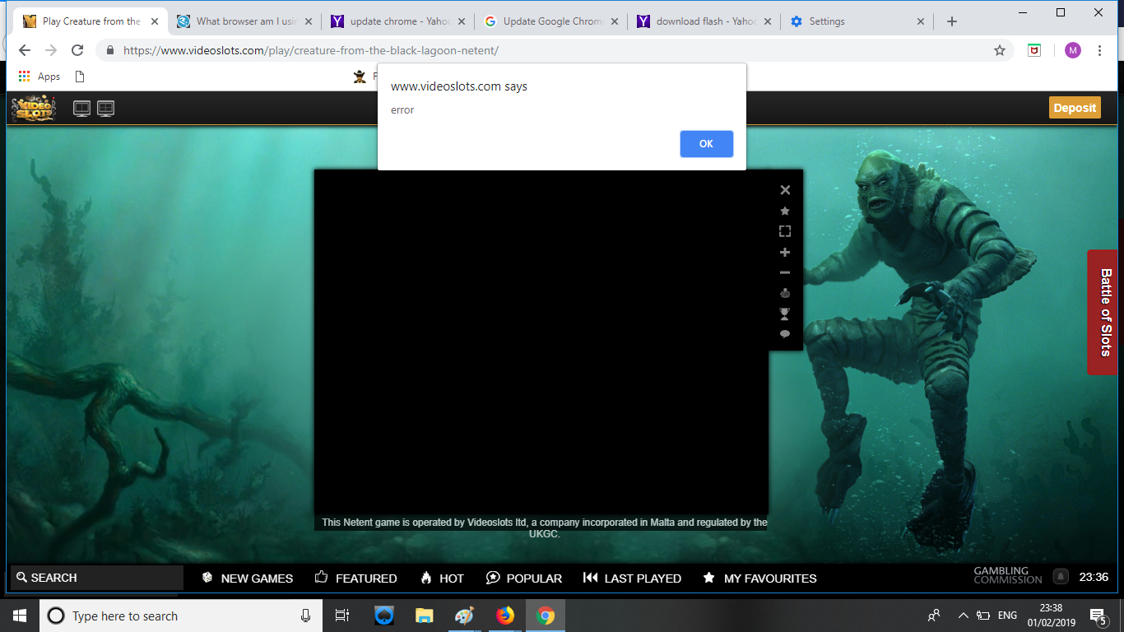1124x632 pixels.
Task: Open the blue taskbar app next to Task View
Action: pyautogui.click(x=383, y=616)
